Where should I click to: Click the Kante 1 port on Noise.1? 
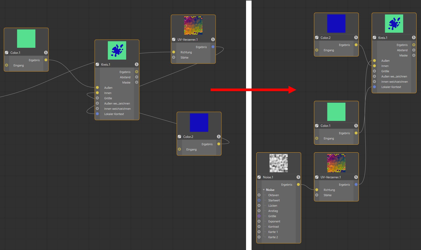click(x=259, y=232)
